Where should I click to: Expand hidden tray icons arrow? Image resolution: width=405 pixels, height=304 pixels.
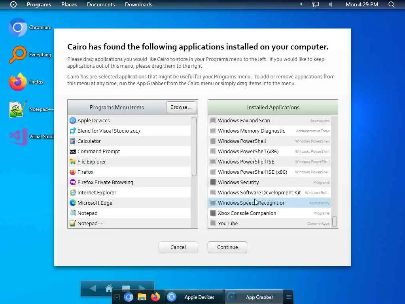click(301, 4)
